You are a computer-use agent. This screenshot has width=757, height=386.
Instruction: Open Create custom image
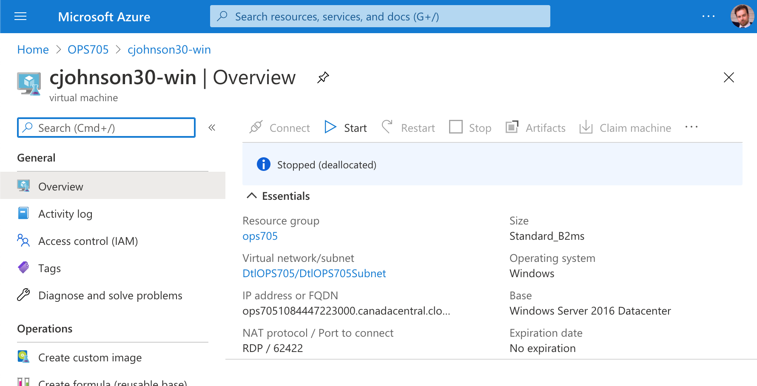[x=90, y=358]
